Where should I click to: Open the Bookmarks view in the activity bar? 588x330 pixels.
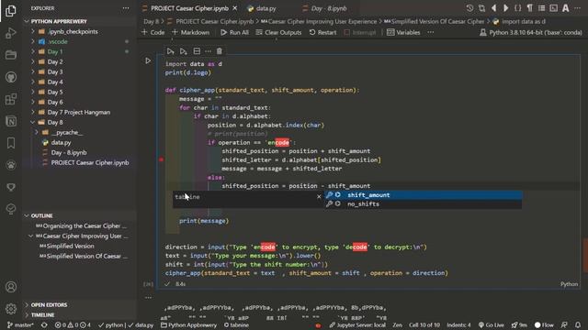(x=11, y=143)
